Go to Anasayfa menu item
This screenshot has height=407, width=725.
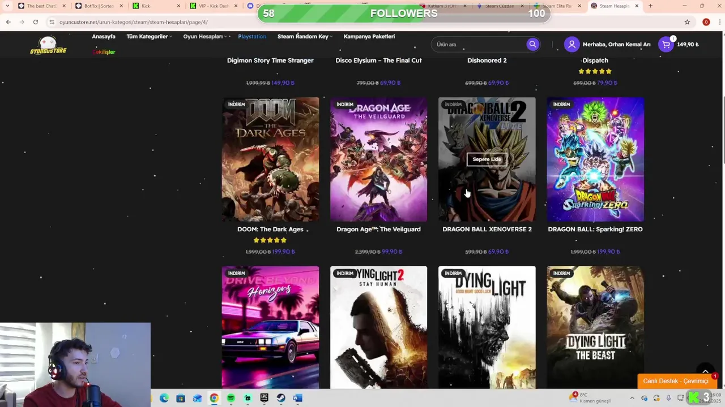pos(104,36)
